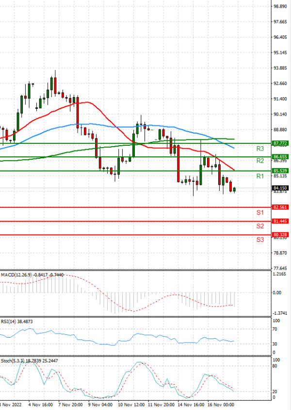This screenshot has height=410, width=291.
Task: Select the 85.539 price tag
Action: pos(280,171)
